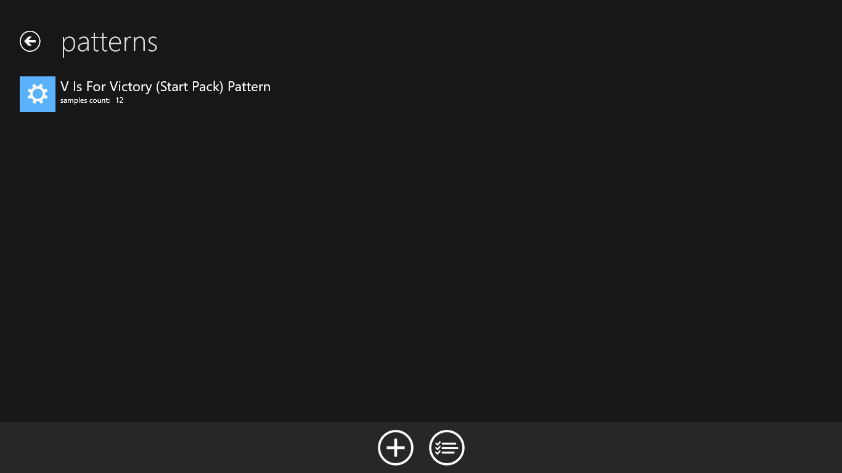Open V Is For Victory pattern title
842x473 pixels.
tap(165, 87)
